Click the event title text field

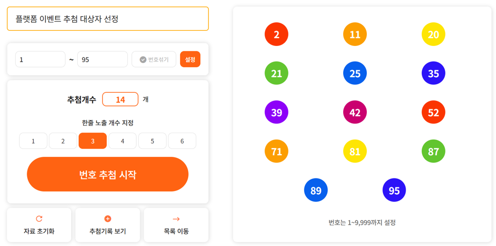pos(107,19)
